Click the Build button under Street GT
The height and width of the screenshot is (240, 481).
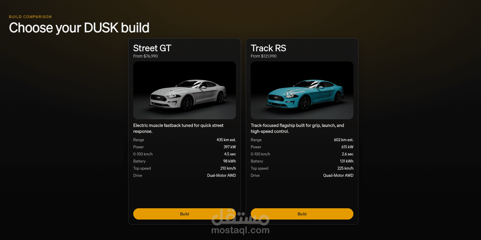184,214
